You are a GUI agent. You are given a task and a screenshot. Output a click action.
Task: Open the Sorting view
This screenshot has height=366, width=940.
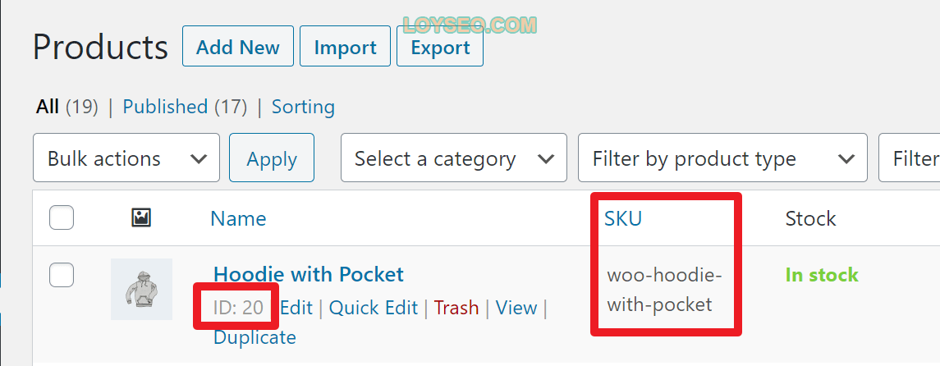point(303,107)
